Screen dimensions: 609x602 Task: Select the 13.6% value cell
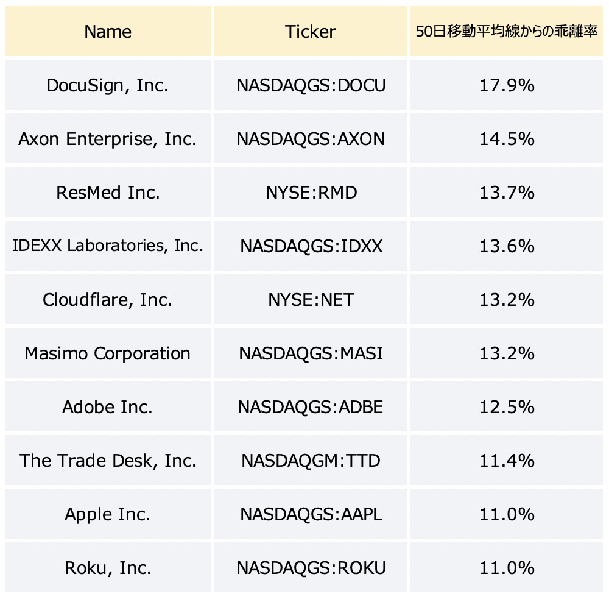click(x=507, y=246)
